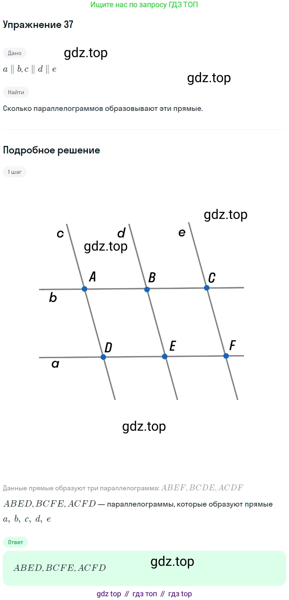The width and height of the screenshot is (289, 600).
Task: Select the "Найти" badge
Action: coord(16,92)
